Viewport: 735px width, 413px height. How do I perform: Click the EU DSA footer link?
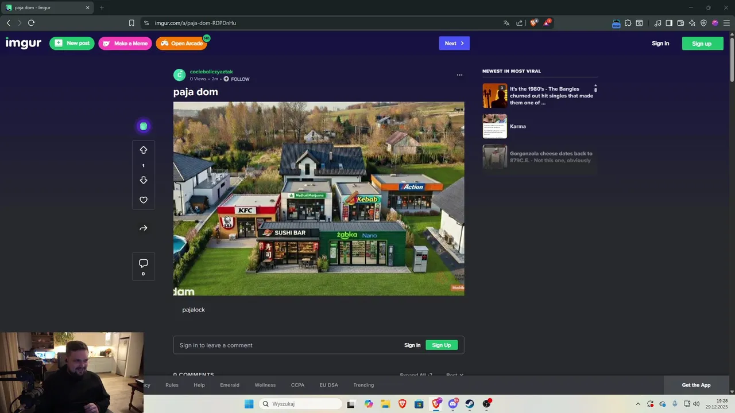pyautogui.click(x=329, y=385)
